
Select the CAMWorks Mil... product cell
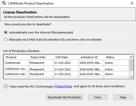(x=16, y=74)
